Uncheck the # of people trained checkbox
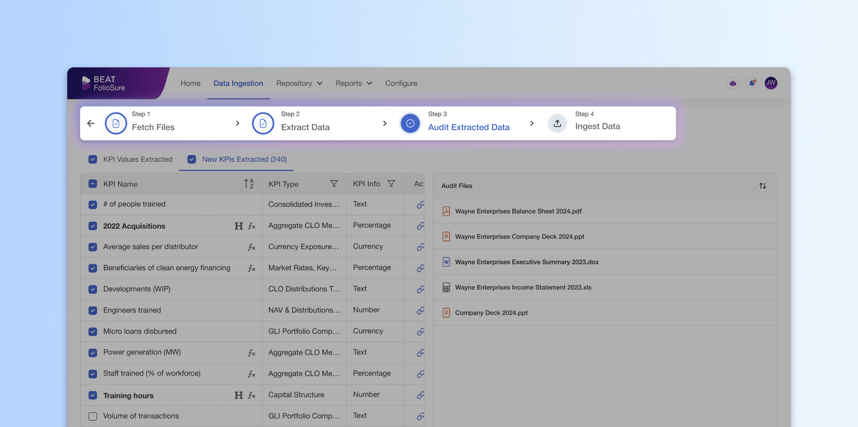 93,204
